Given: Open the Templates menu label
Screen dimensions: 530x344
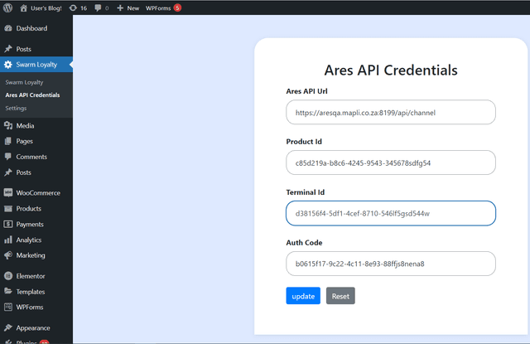Looking at the screenshot, I should [31, 292].
